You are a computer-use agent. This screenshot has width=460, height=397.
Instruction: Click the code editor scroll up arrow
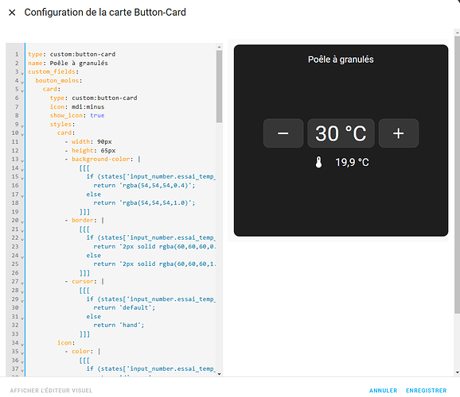tap(219, 47)
